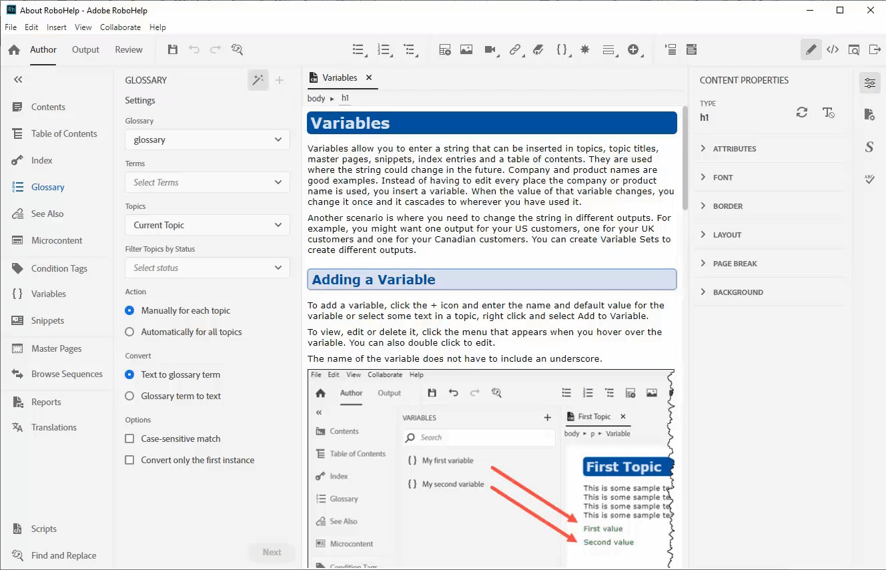Click the body breadcrumb tag
The image size is (886, 570).
(316, 98)
